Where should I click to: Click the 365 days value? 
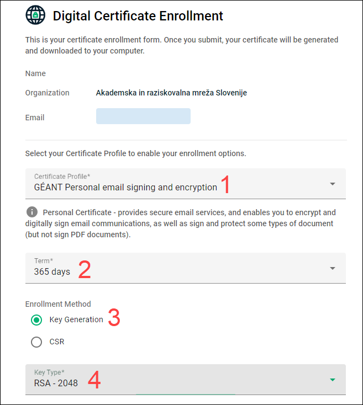52,271
